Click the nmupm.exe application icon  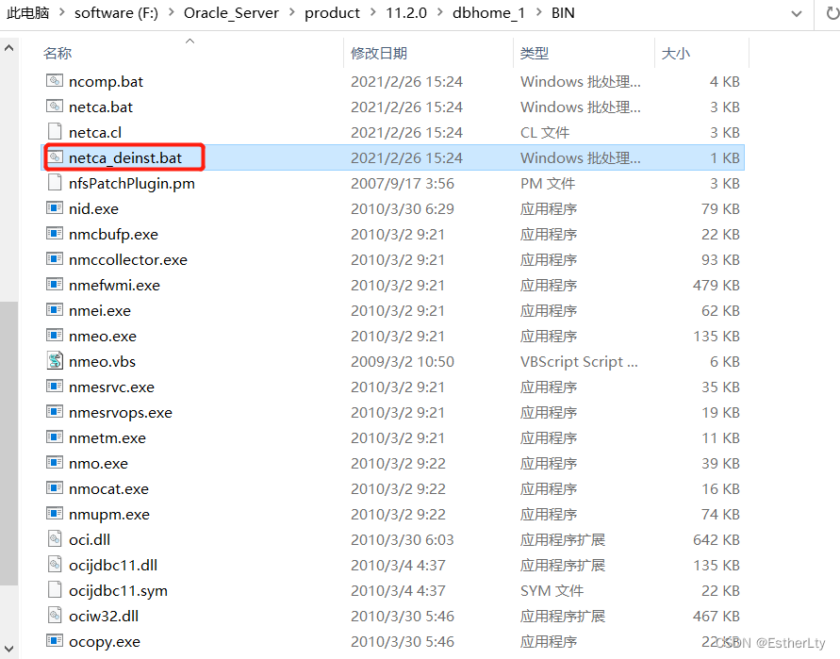tap(54, 514)
